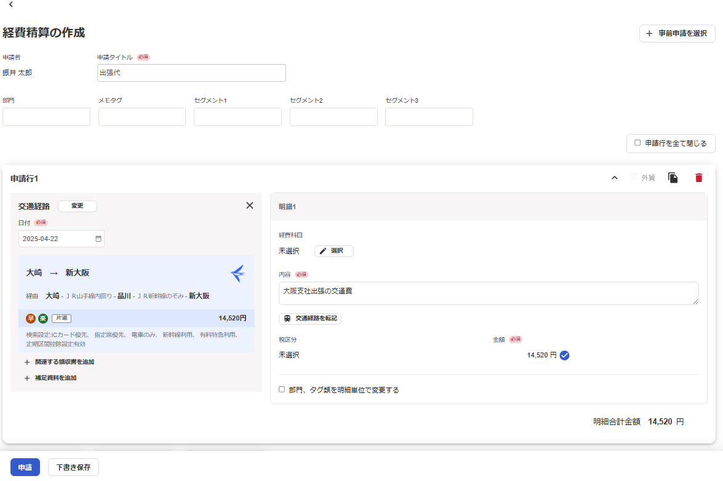Click the 内容 text area
Viewport: 723px width, 481px height.
[489, 293]
